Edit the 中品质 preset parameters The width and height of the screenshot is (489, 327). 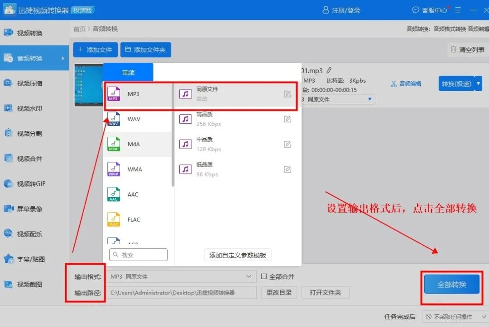(x=287, y=144)
